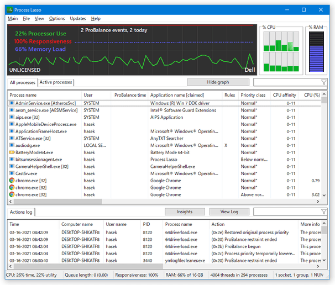Switch to the Active processes tab
The image size is (335, 285).
point(56,82)
